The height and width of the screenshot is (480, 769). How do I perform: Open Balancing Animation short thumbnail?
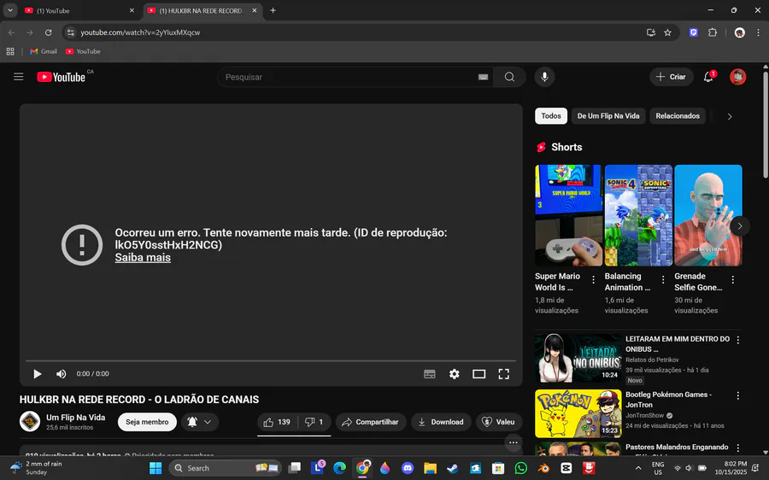click(x=638, y=215)
